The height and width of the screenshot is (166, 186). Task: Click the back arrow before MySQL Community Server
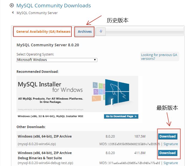[13, 12]
